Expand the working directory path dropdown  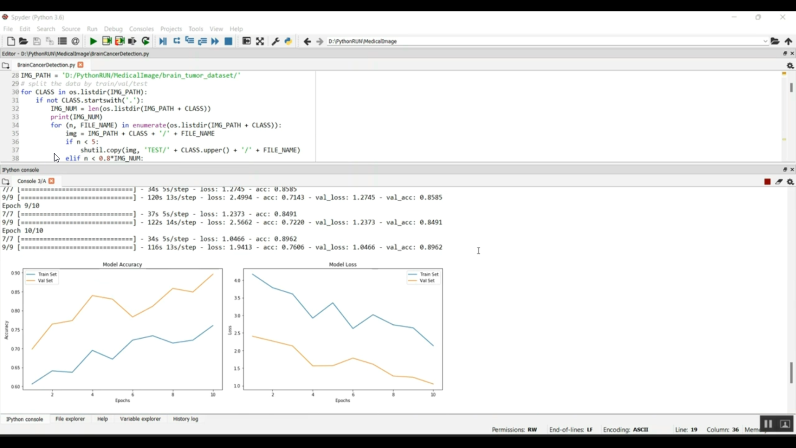pos(765,41)
